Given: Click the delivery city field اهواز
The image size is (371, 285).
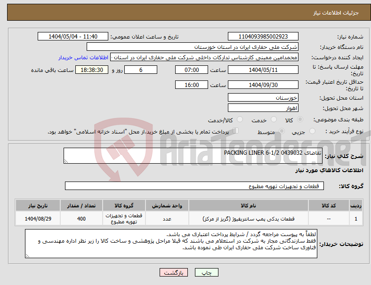Looking at the screenshot, I should (x=263, y=108).
